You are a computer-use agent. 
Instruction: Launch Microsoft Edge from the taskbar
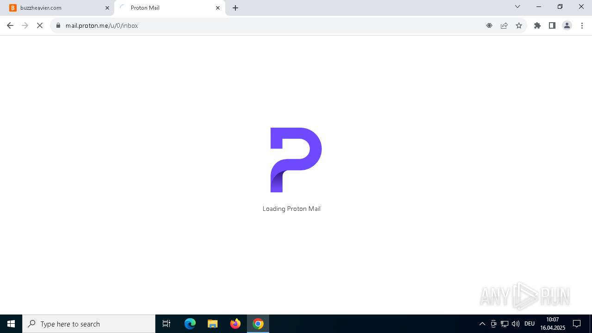(190, 324)
